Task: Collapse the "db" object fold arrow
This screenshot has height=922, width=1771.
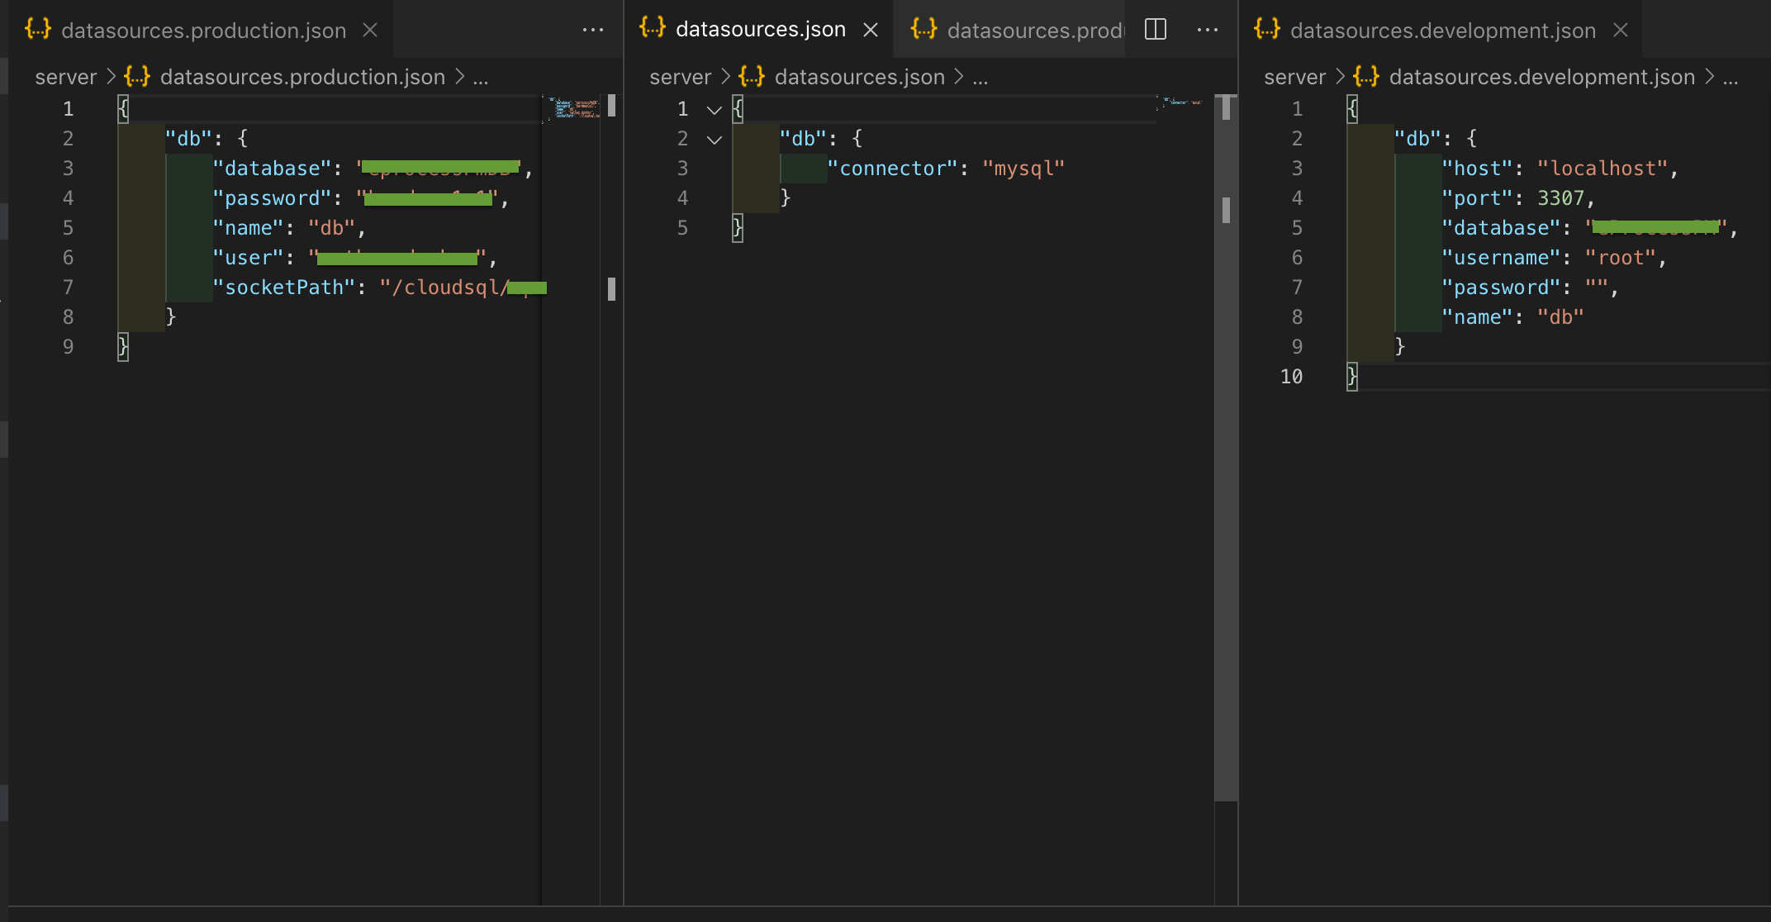Action: point(715,139)
